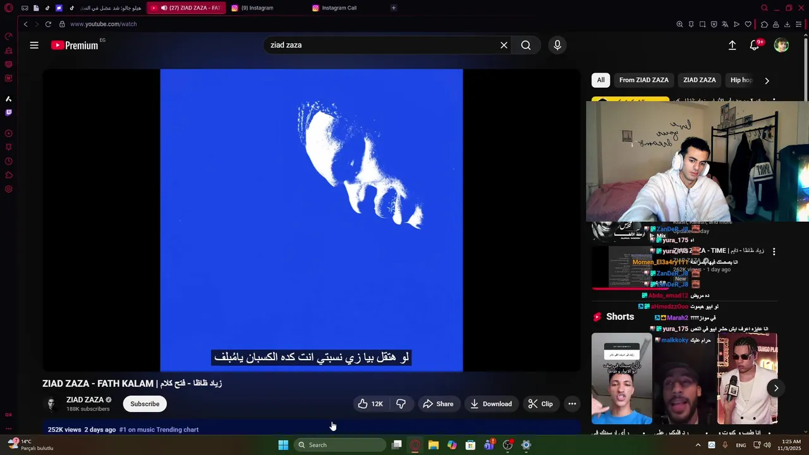Pause playback by clicking the video player
Screen dimensions: 809x455
click(312, 220)
